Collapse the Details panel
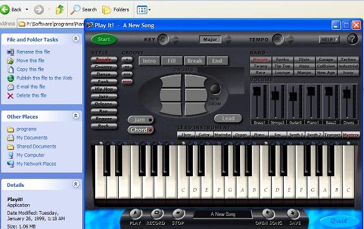364x229 pixels. pos(76,184)
